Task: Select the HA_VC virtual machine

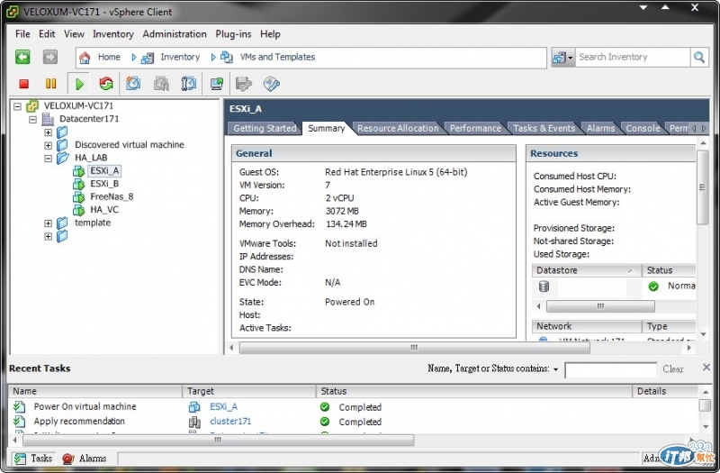Action: tap(104, 210)
